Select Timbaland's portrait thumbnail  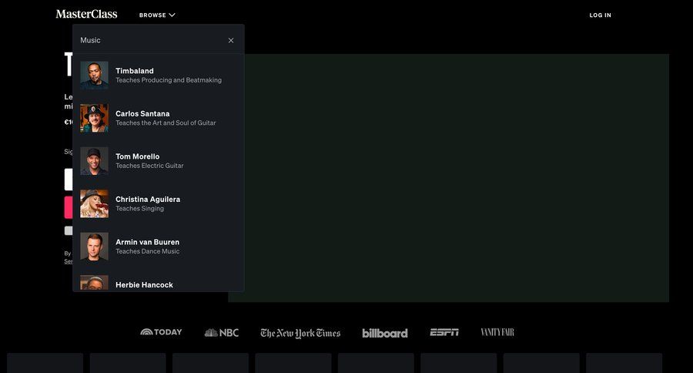94,76
